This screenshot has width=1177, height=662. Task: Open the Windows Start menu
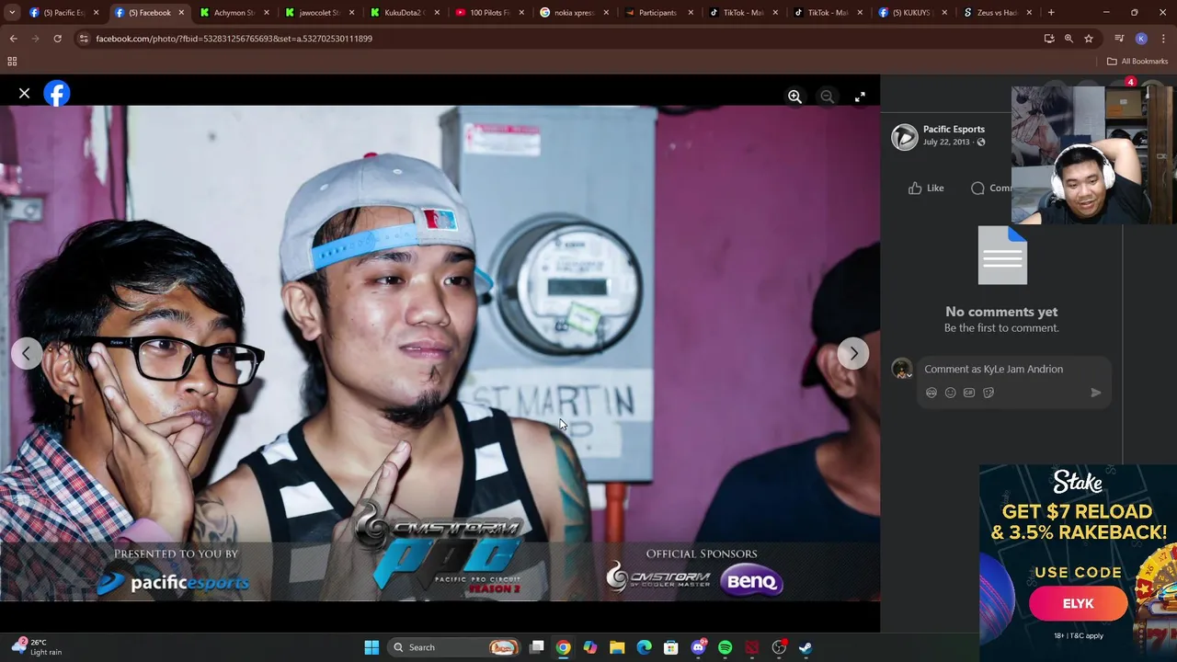371,647
